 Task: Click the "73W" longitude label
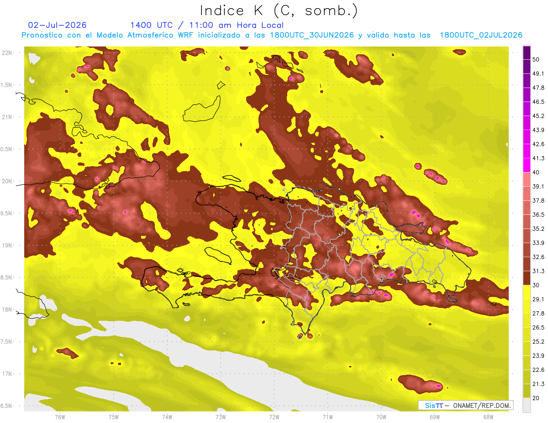click(221, 417)
